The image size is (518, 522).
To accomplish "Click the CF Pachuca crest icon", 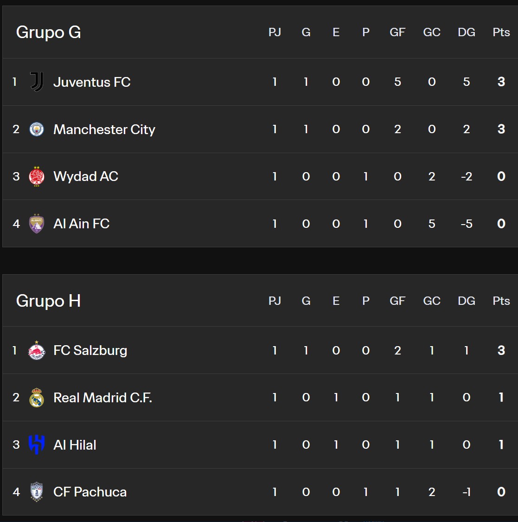I will click(x=37, y=492).
